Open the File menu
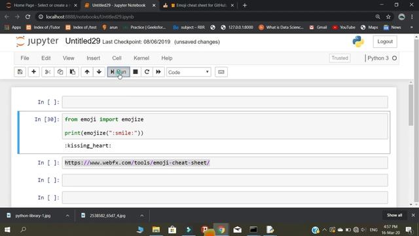This screenshot has width=419, height=236. (x=25, y=58)
